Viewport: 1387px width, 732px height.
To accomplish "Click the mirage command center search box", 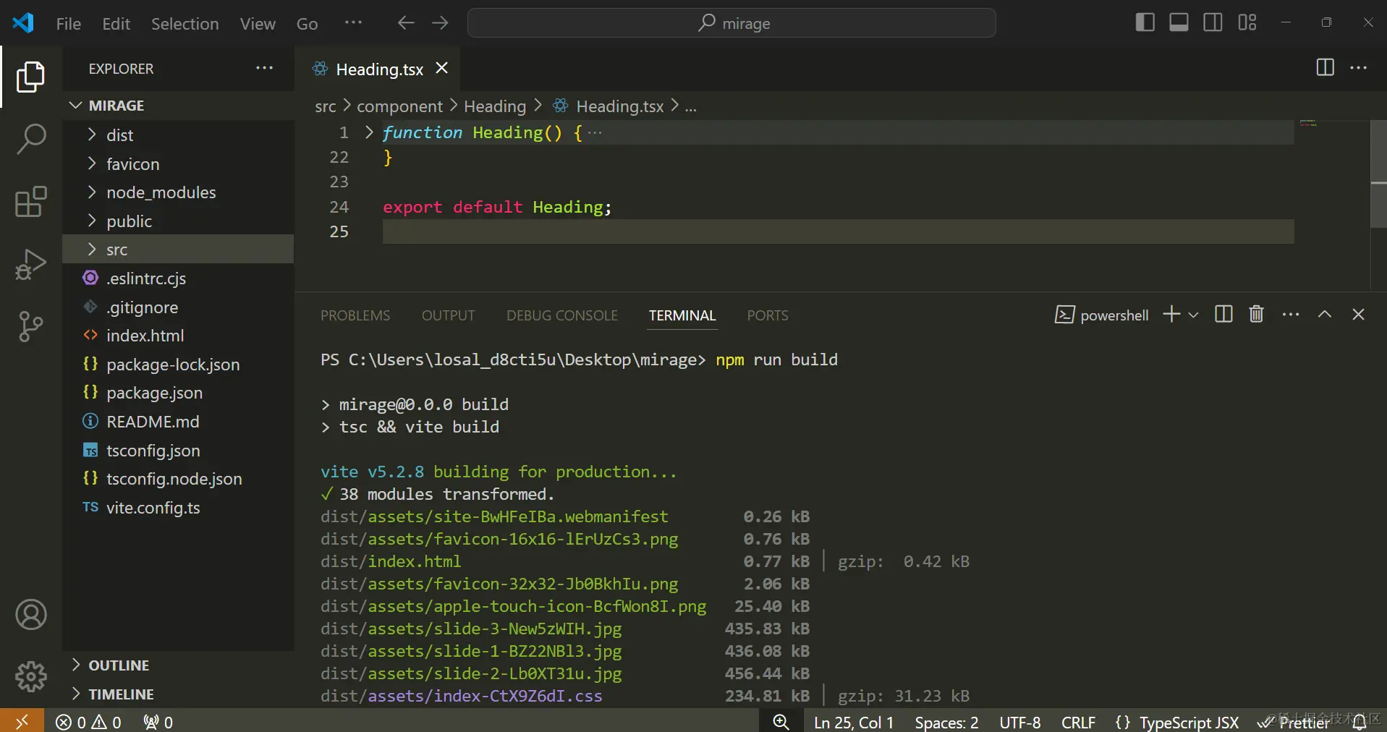I will (x=731, y=23).
